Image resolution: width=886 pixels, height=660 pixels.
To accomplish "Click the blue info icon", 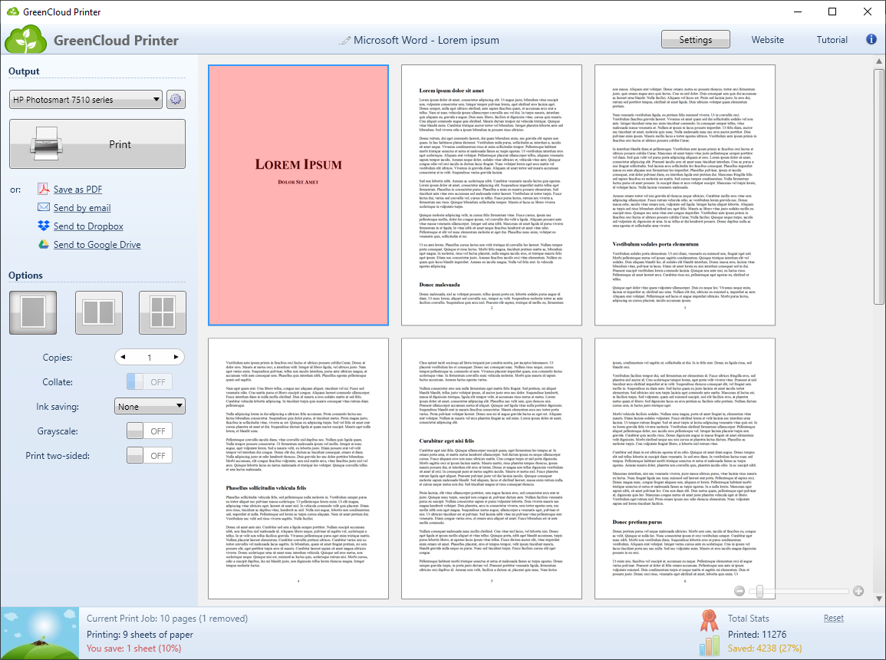I will [871, 40].
